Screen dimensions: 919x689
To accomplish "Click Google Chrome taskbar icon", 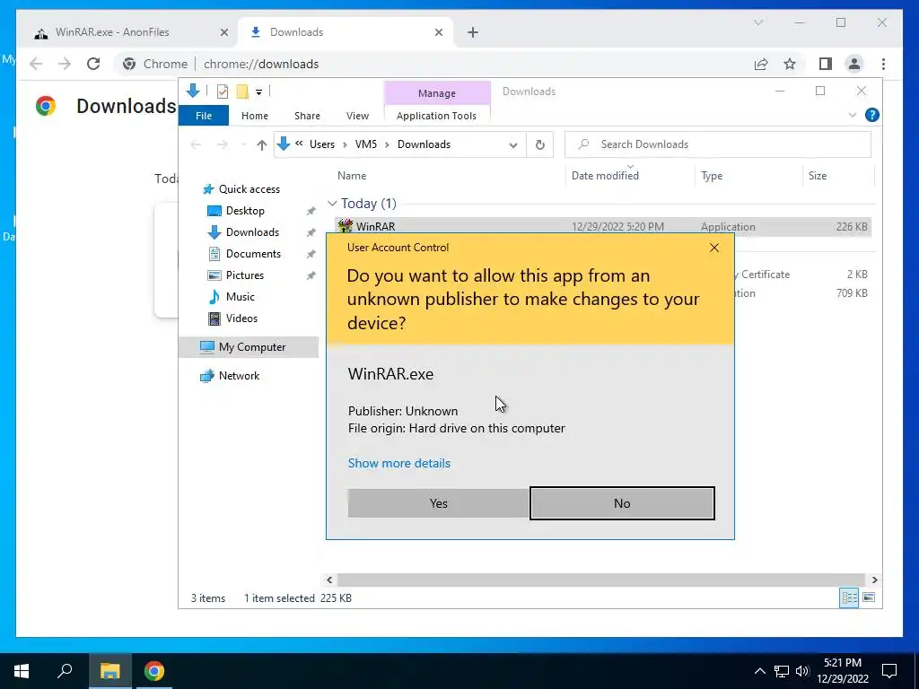I will pyautogui.click(x=154, y=671).
